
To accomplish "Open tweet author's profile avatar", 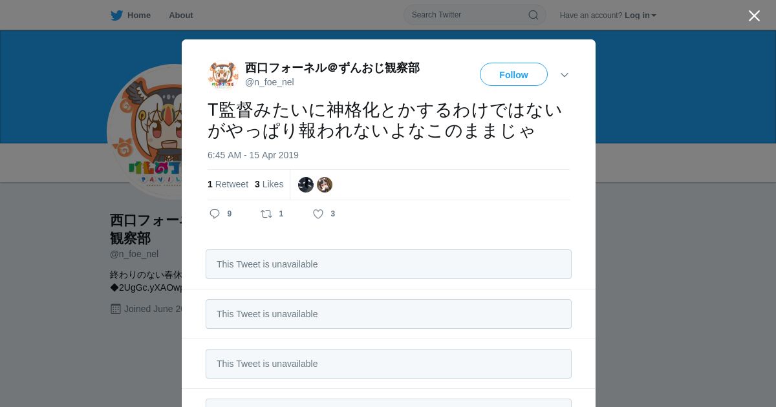I will [223, 75].
